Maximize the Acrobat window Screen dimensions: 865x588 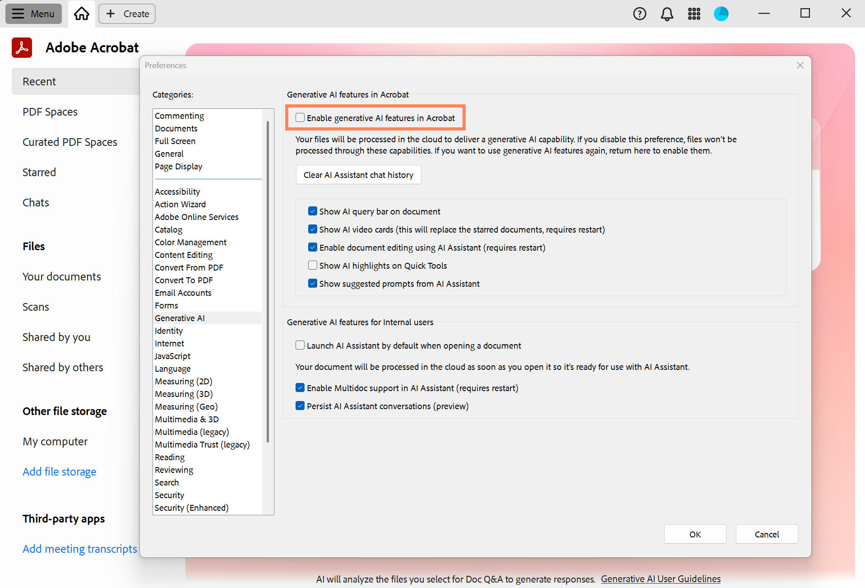(x=805, y=14)
